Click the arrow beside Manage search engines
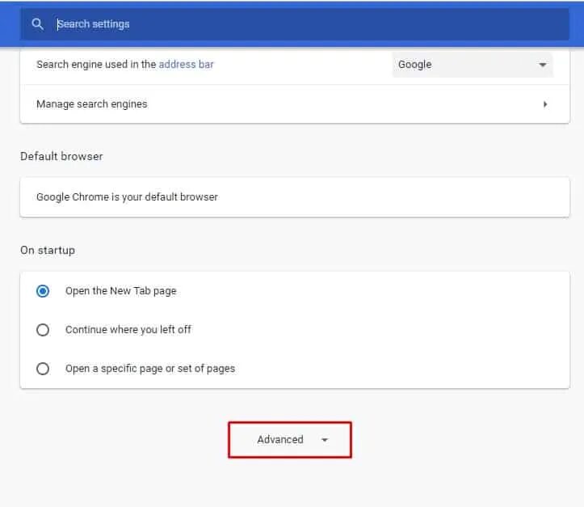This screenshot has height=507, width=584. coord(545,104)
